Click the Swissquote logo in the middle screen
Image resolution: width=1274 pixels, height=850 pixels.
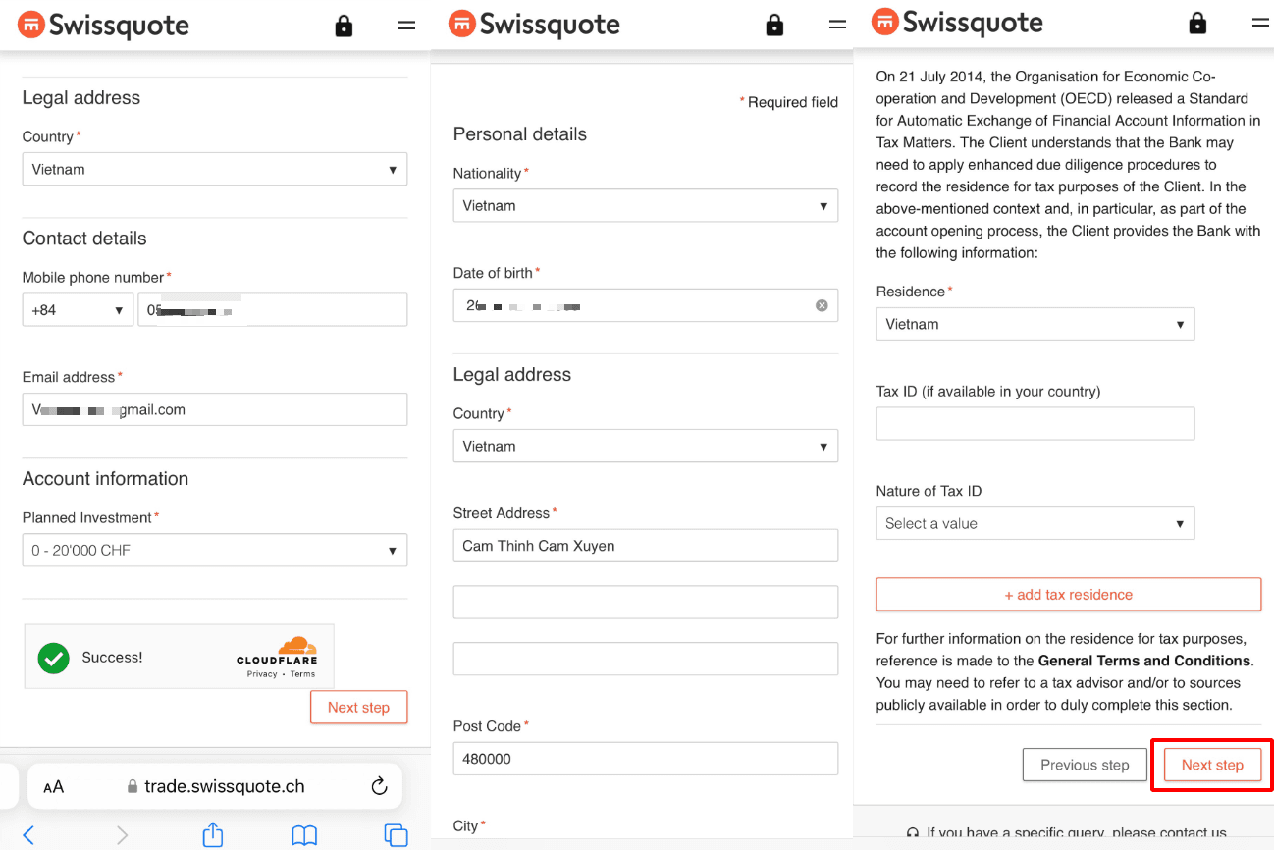tap(534, 25)
